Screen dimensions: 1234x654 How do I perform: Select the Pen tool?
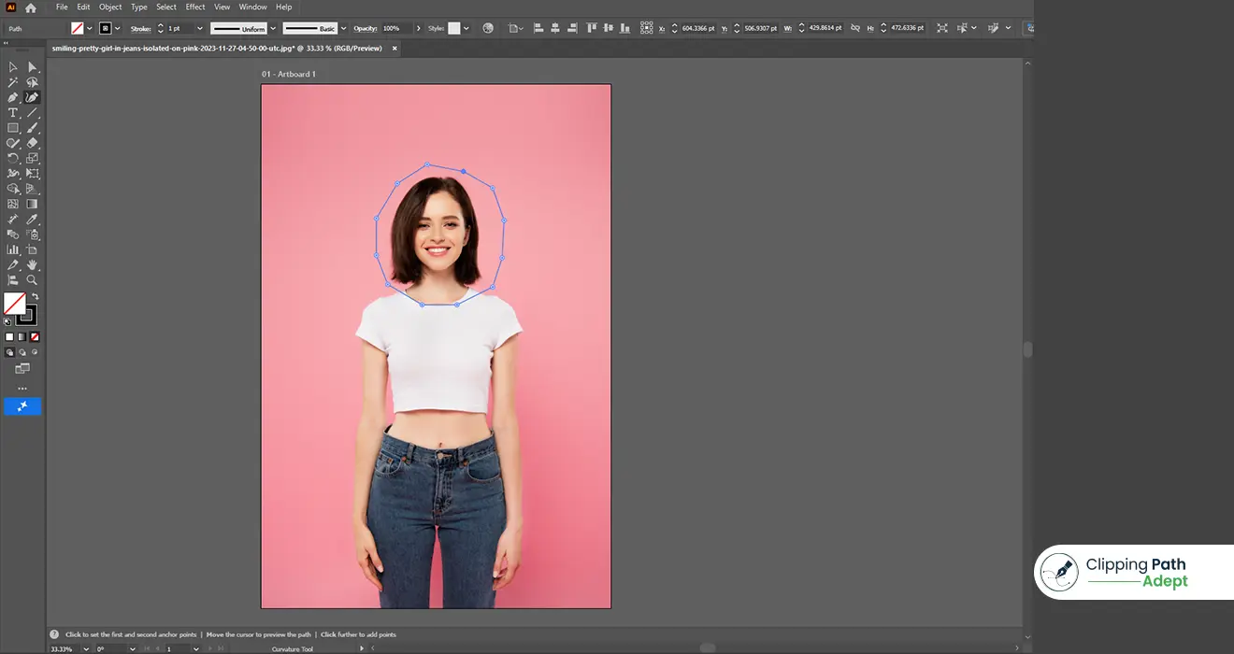point(13,97)
